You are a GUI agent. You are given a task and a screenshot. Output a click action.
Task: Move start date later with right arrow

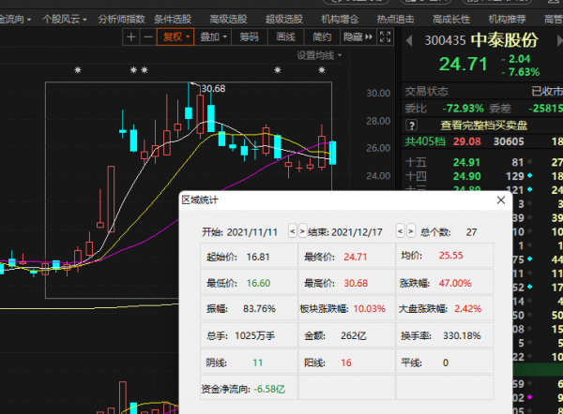[x=302, y=231]
